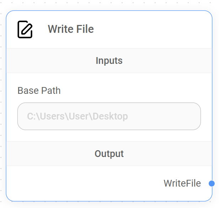Click the word Inputs
The width and height of the screenshot is (219, 208).
tap(109, 61)
